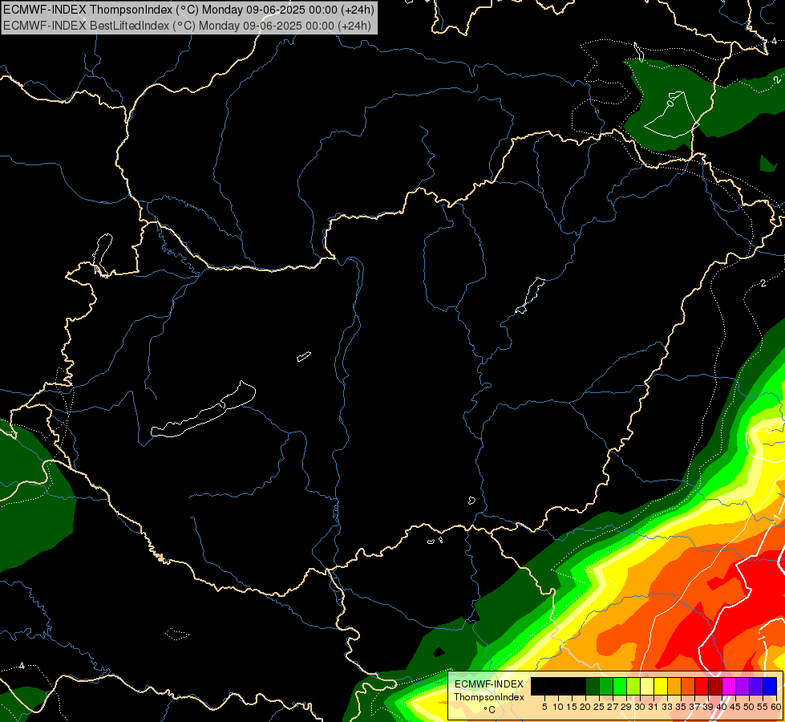Pick the indigo 50–55 legend swatch
The height and width of the screenshot is (722, 785).
click(756, 687)
